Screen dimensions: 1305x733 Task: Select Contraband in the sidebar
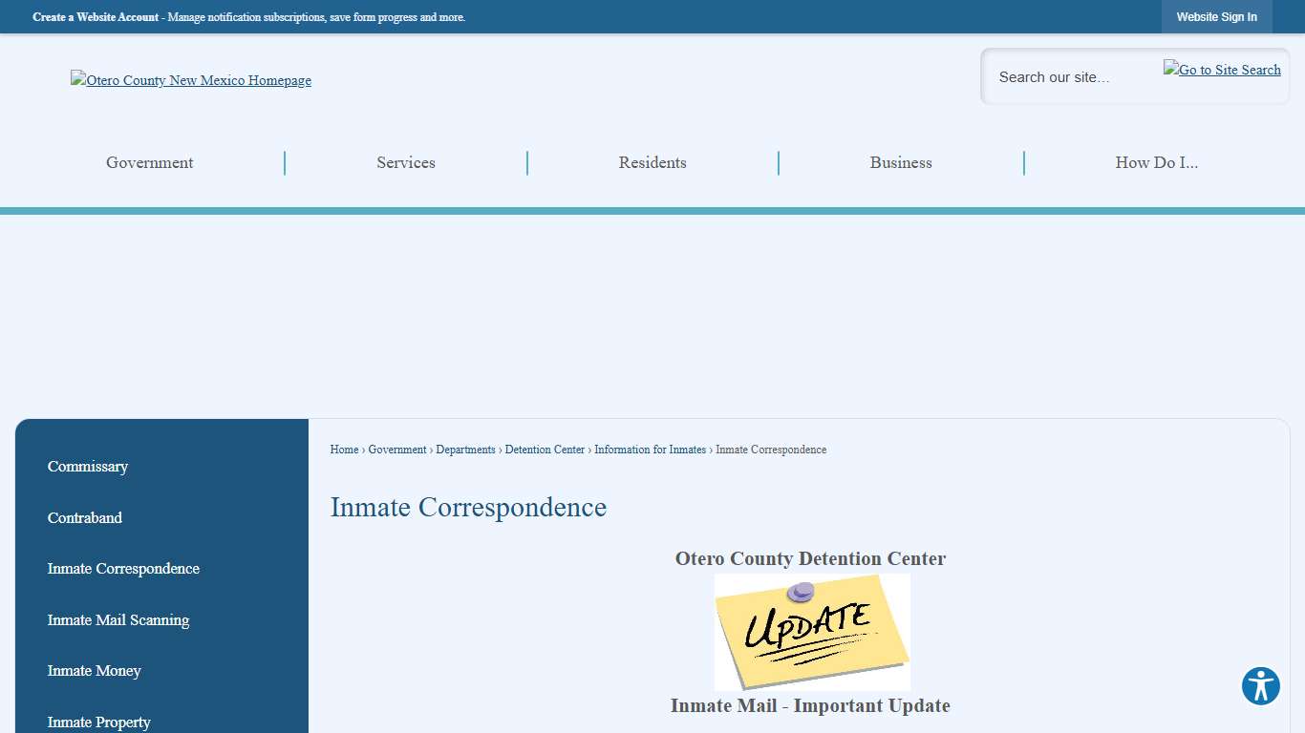(x=85, y=518)
